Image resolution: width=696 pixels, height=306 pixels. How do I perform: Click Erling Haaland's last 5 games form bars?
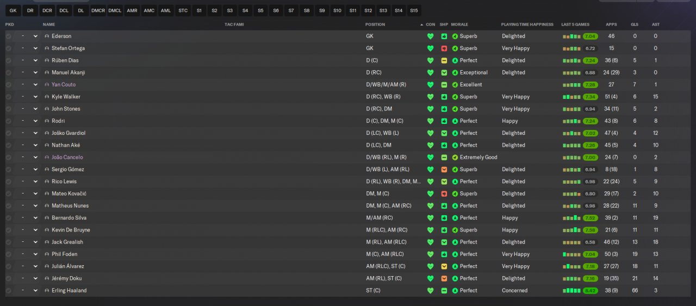pyautogui.click(x=571, y=290)
